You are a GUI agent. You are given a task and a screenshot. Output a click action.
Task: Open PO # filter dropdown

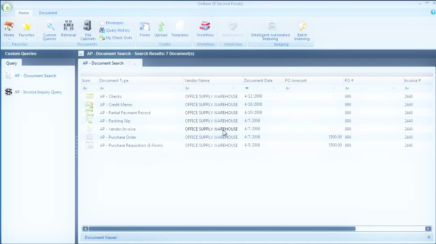click(393, 88)
